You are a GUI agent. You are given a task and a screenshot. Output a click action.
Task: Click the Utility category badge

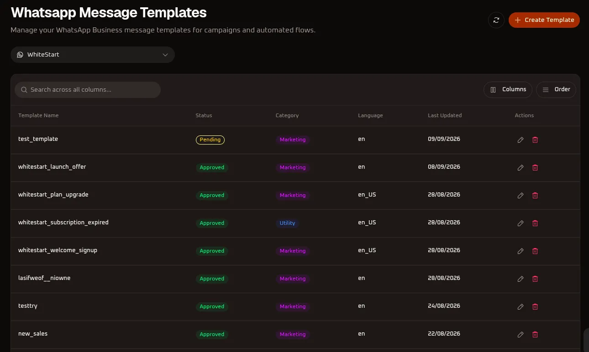[x=287, y=223]
